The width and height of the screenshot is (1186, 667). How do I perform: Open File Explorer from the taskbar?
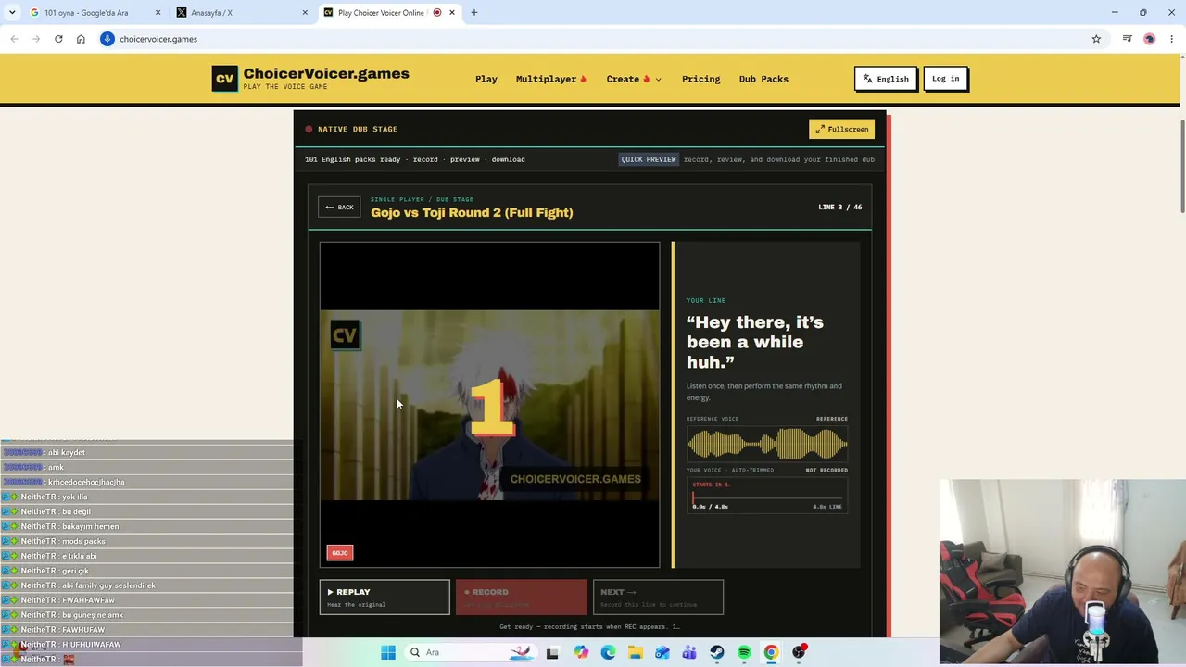tap(635, 652)
